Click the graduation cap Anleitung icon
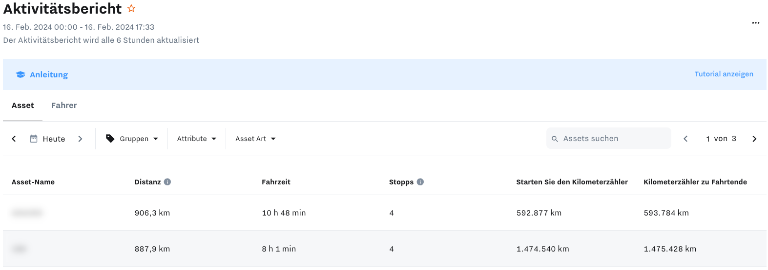Screen dimensions: 768x270 (21, 74)
